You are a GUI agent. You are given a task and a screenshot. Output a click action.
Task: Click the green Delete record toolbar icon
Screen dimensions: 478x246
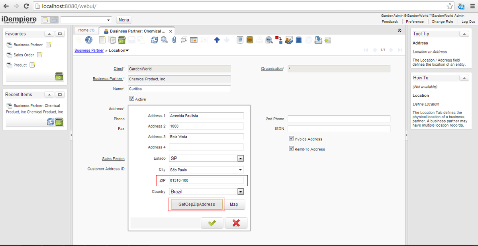122,40
